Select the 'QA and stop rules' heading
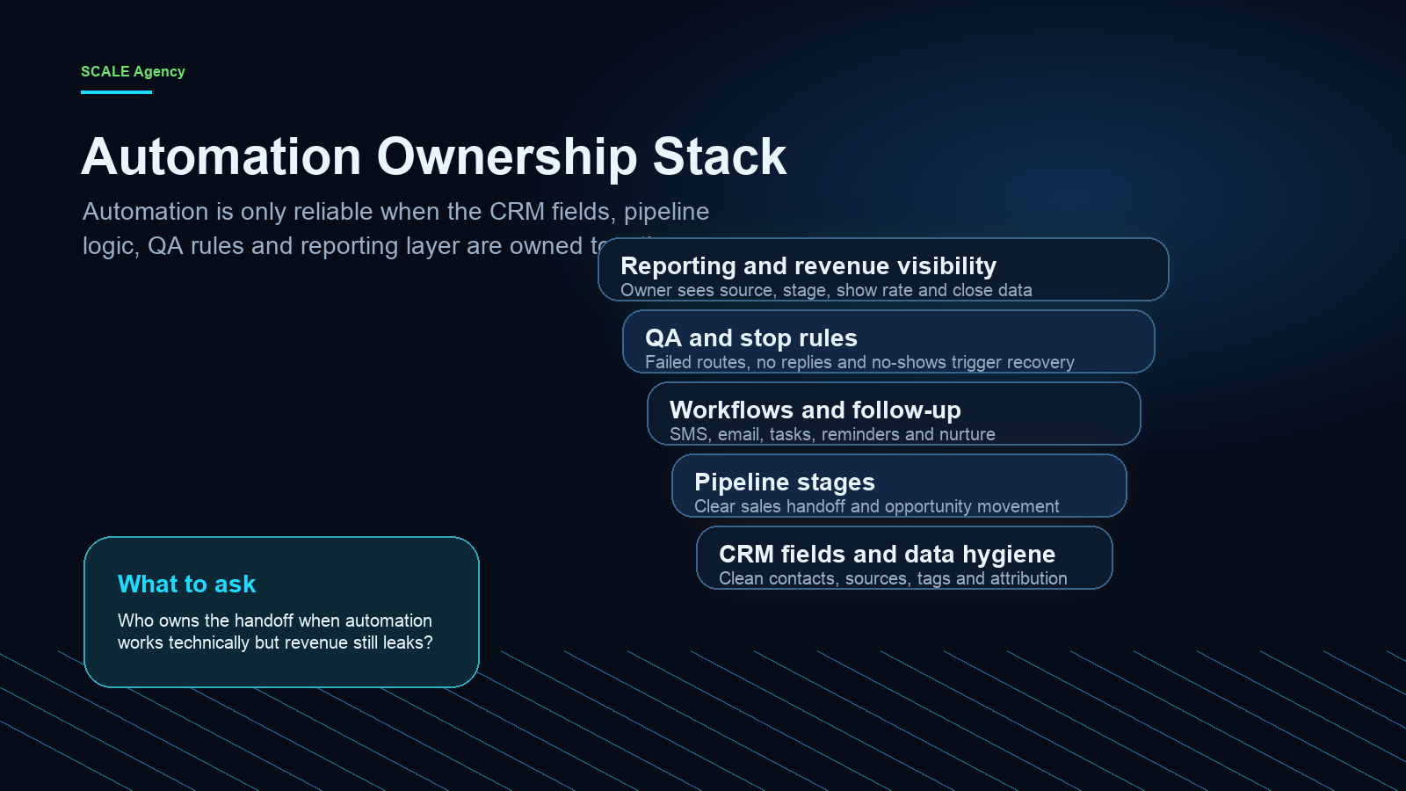Screen dimensions: 1406x791 coord(751,337)
